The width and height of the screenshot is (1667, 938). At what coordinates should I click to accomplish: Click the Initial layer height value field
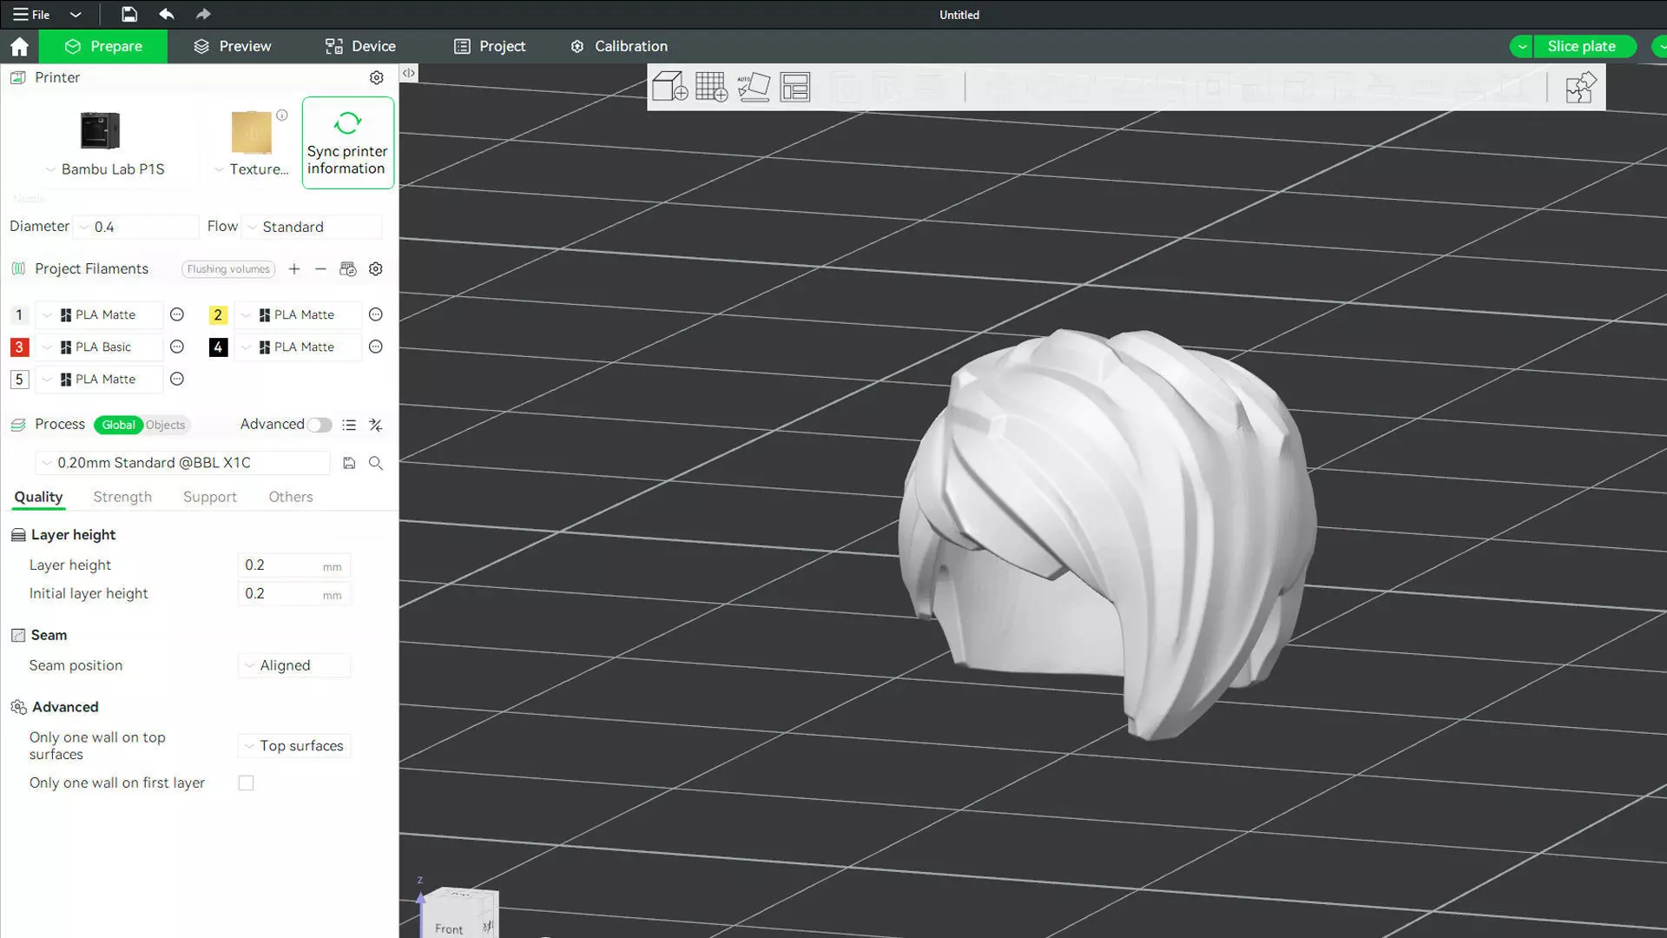[294, 594]
